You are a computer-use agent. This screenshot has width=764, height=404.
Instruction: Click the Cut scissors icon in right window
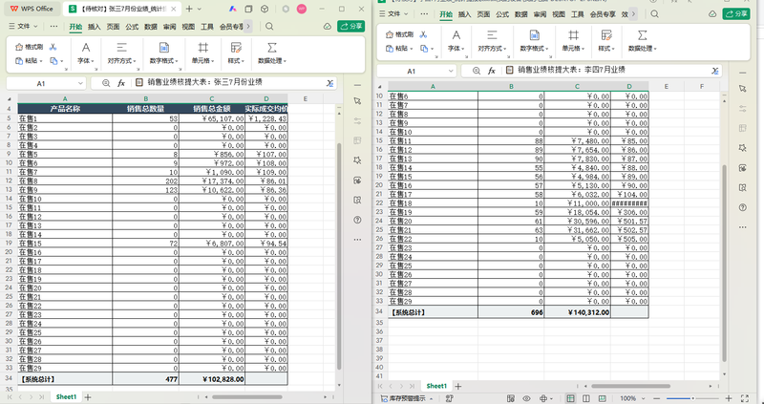[423, 34]
